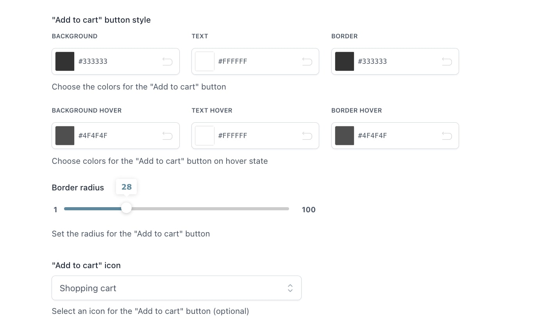The width and height of the screenshot is (536, 326).
Task: Click the Border Hover hex value field
Action: coord(398,136)
